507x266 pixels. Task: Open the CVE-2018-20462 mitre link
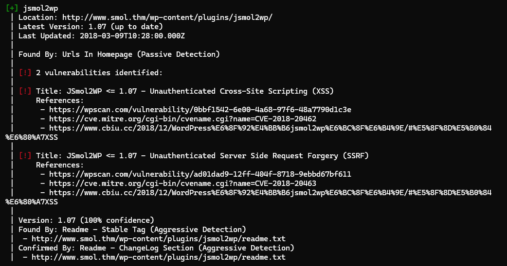pos(182,118)
